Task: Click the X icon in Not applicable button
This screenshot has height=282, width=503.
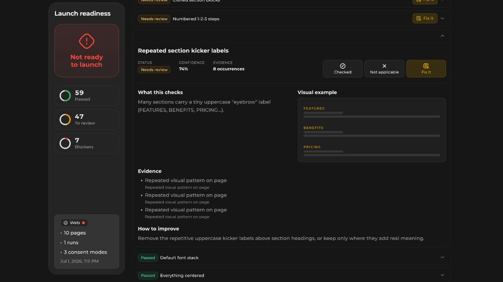Action: 384,66
